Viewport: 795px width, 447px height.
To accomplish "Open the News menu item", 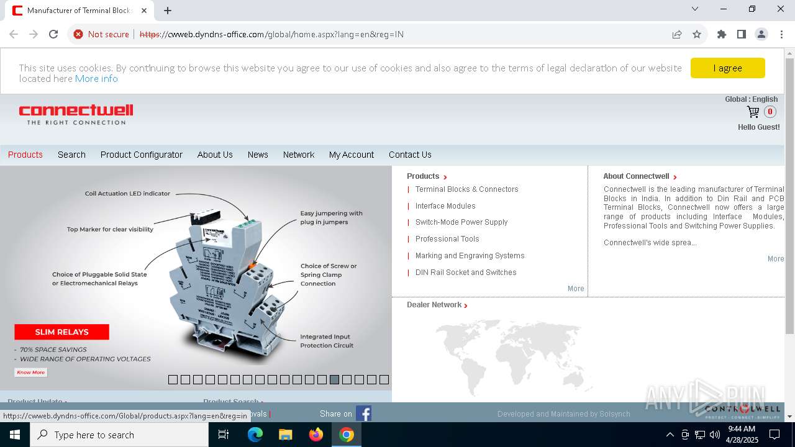I will coord(258,155).
